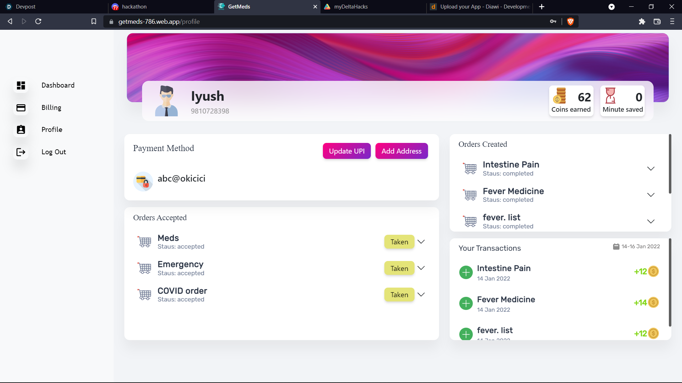Expand the COVID order chevron

(421, 295)
